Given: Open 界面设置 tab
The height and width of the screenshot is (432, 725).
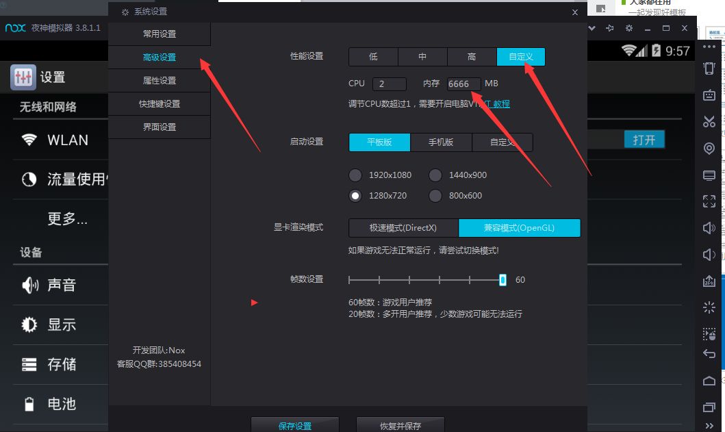Looking at the screenshot, I should click(160, 127).
